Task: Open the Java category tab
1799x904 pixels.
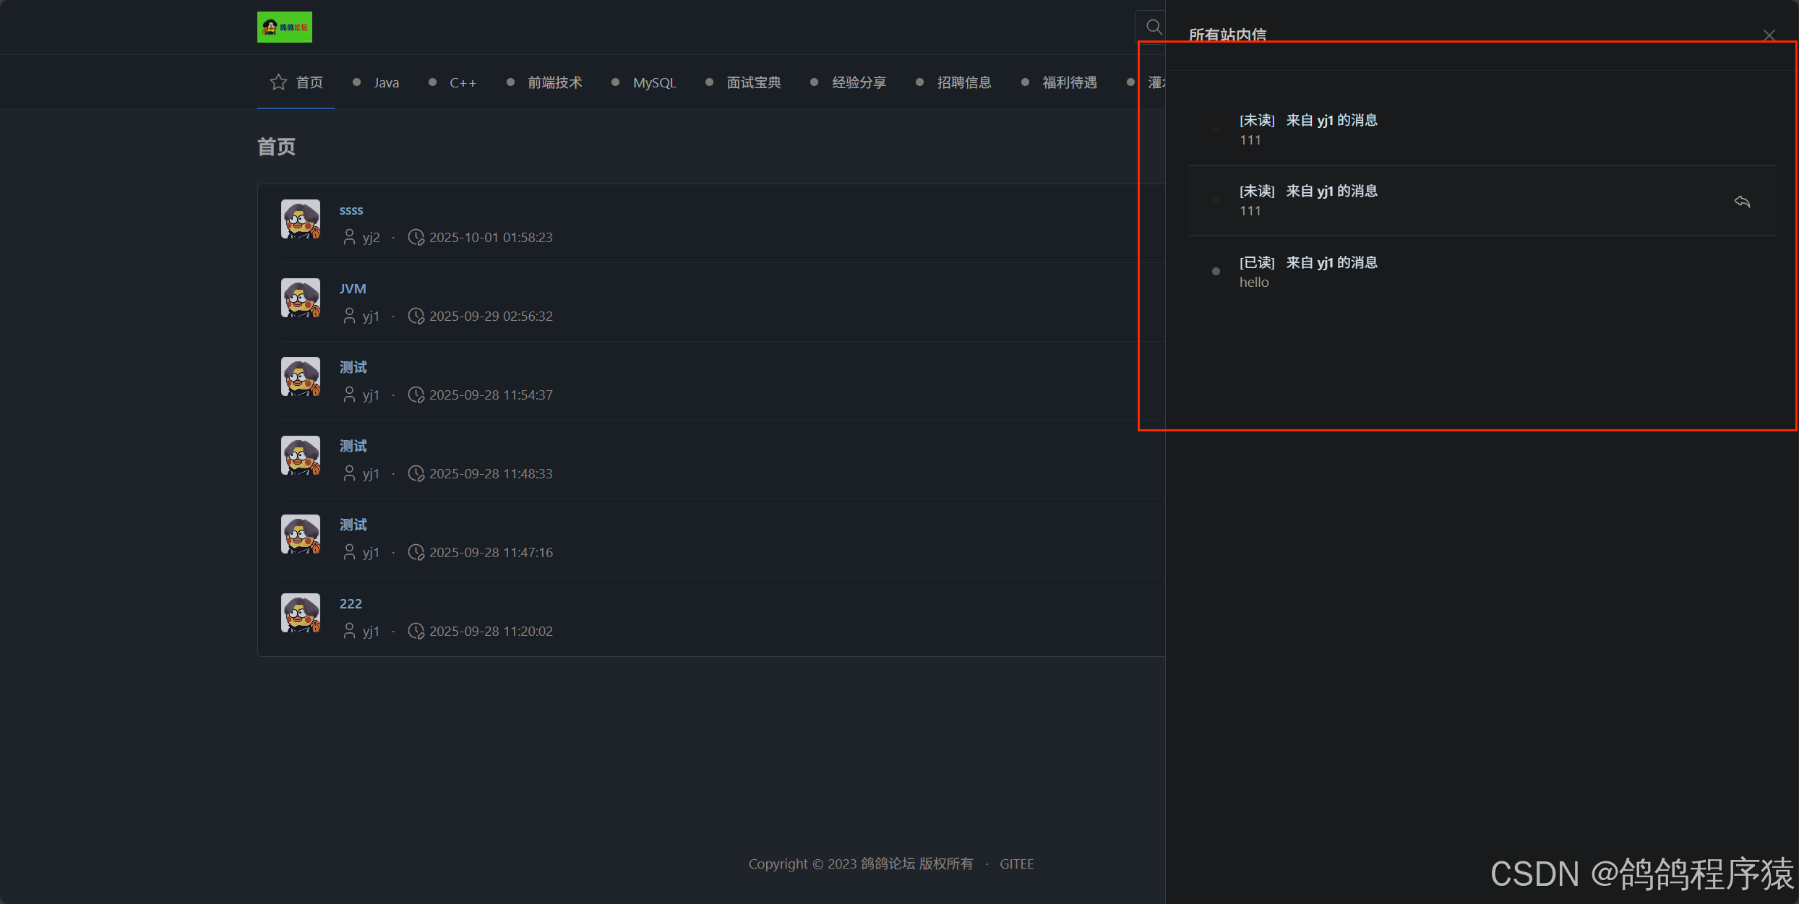Action: coord(386,83)
